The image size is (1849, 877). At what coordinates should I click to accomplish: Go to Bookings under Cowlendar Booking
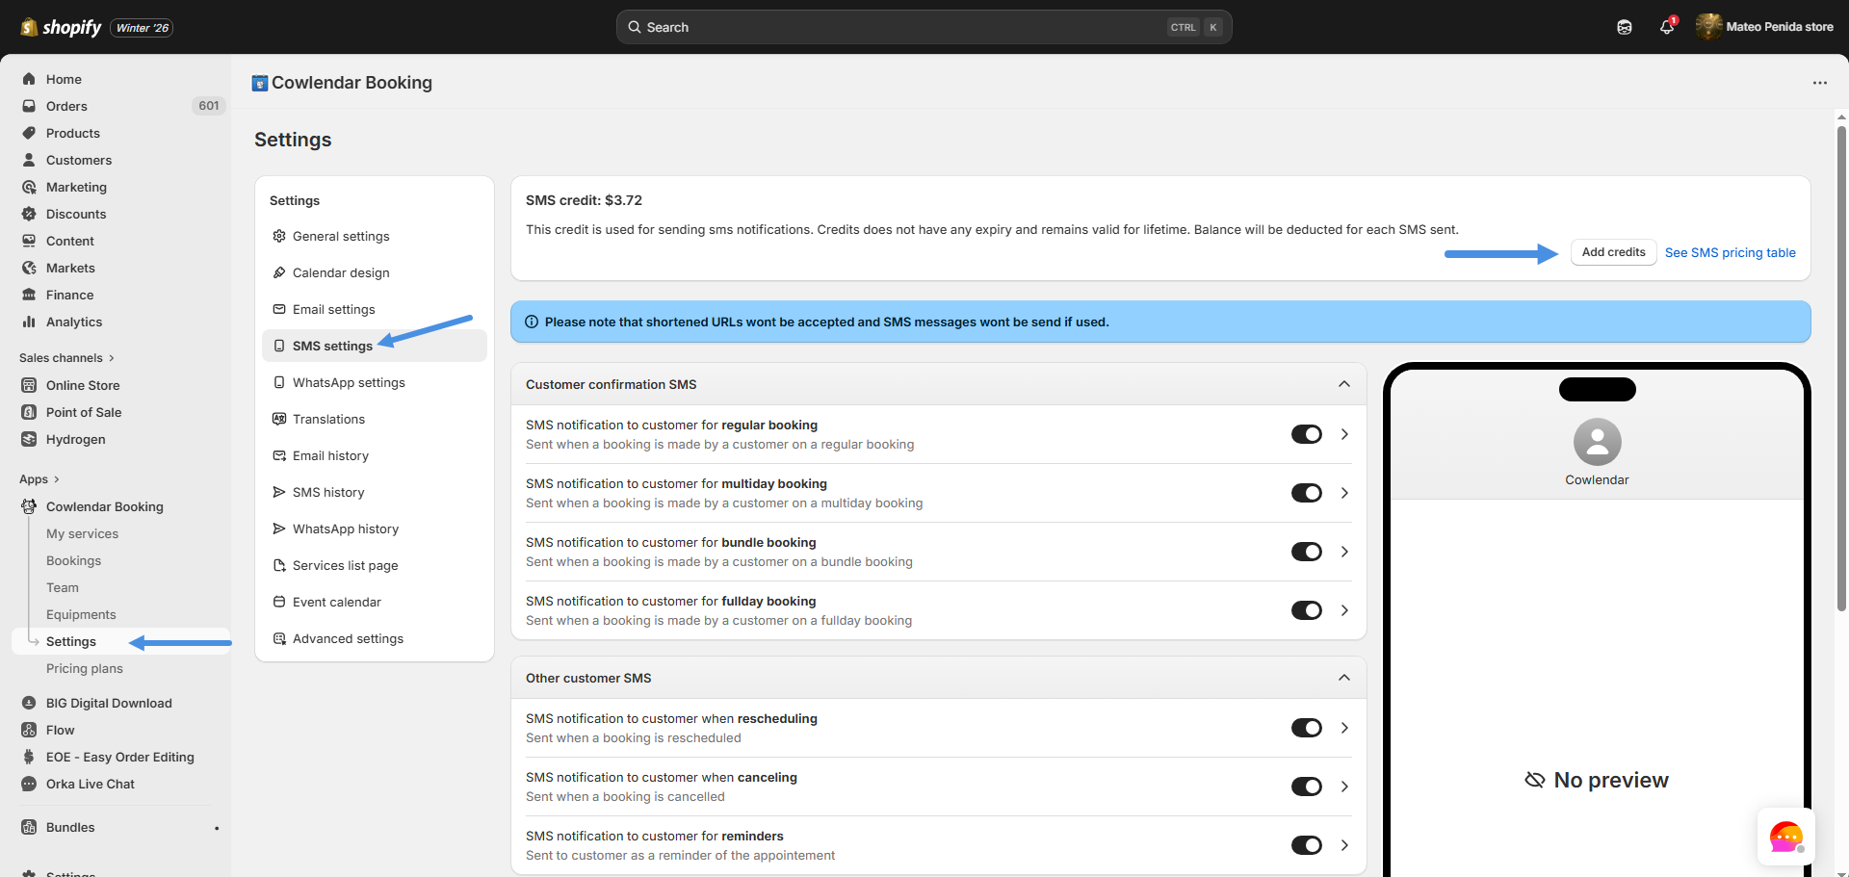coord(73,560)
